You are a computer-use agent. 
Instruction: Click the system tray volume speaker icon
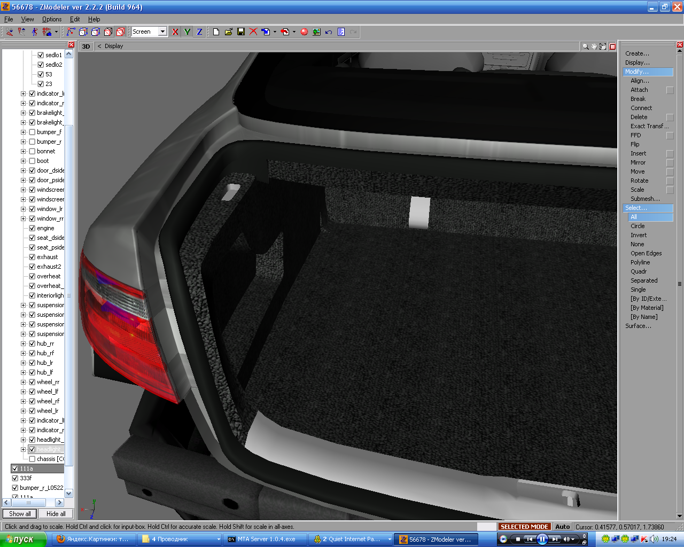coord(654,540)
